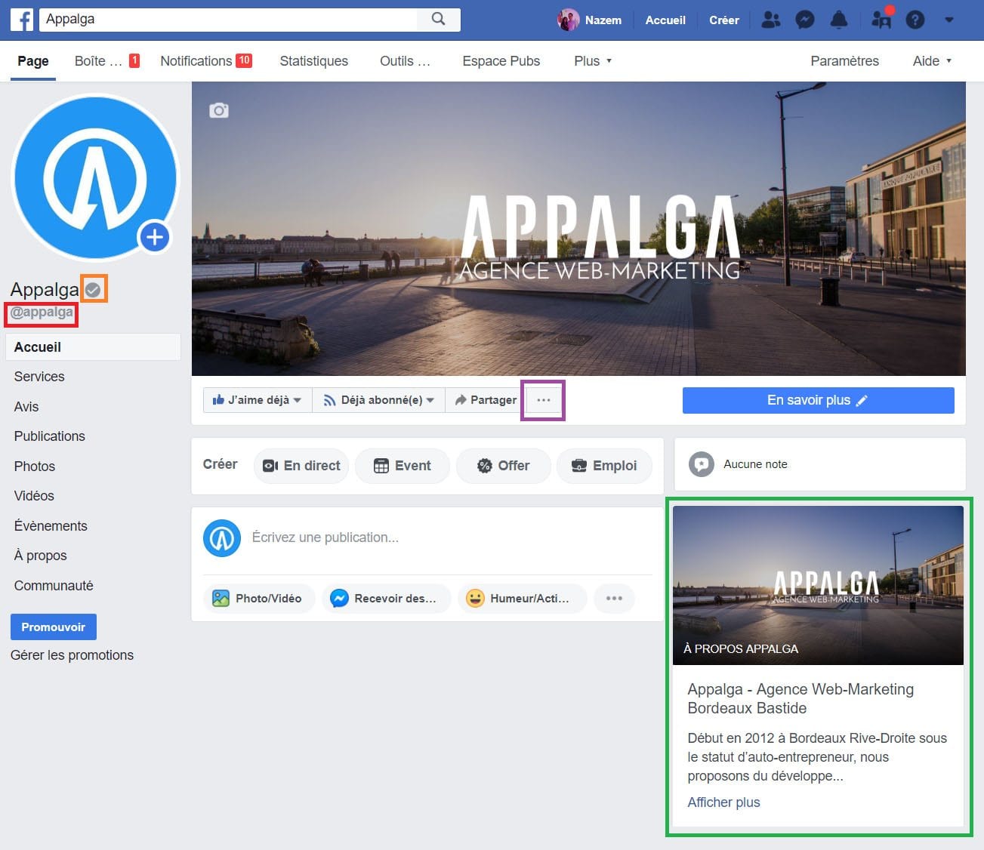Viewport: 984px width, 850px height.
Task: Start a live video with En direct
Action: (301, 466)
